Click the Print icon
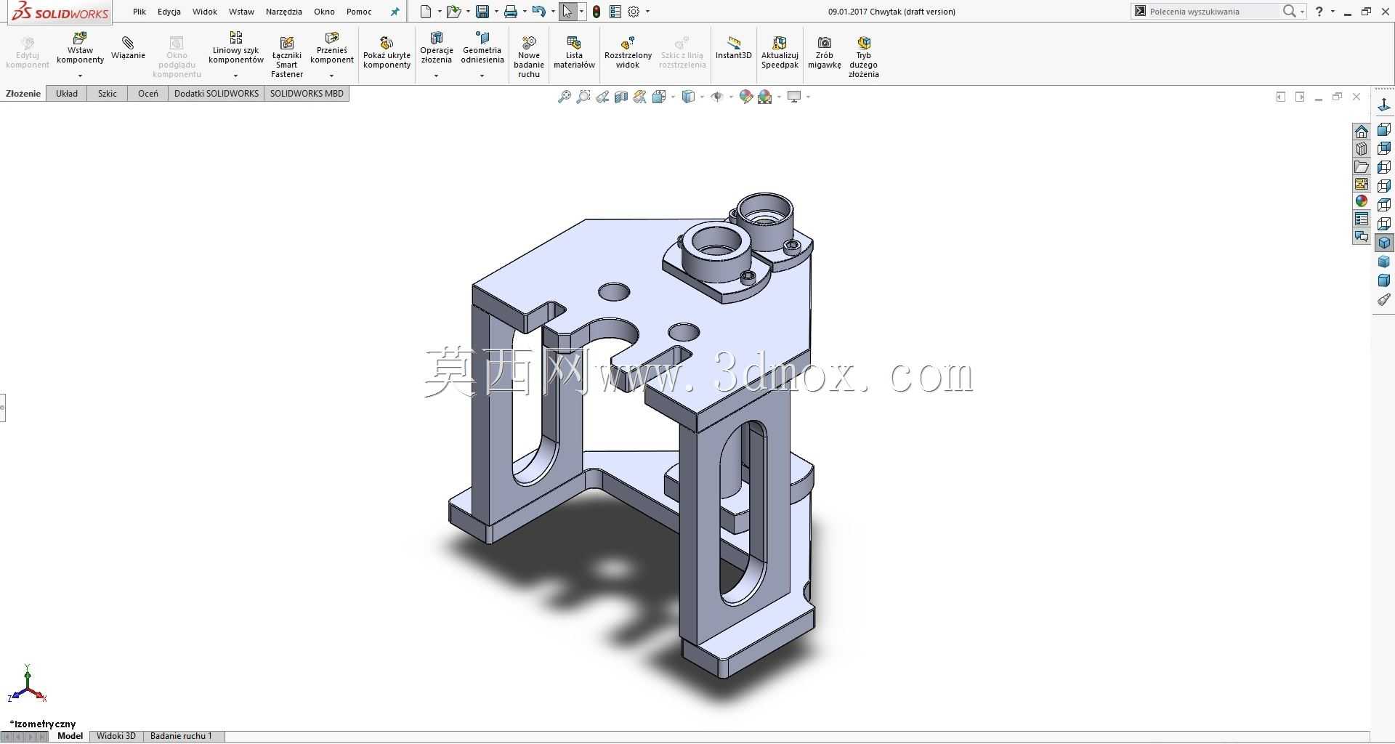1395x744 pixels. (511, 12)
